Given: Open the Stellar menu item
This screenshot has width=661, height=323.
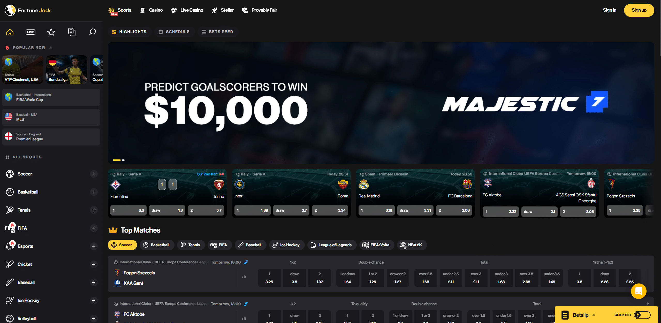Looking at the screenshot, I should point(223,10).
